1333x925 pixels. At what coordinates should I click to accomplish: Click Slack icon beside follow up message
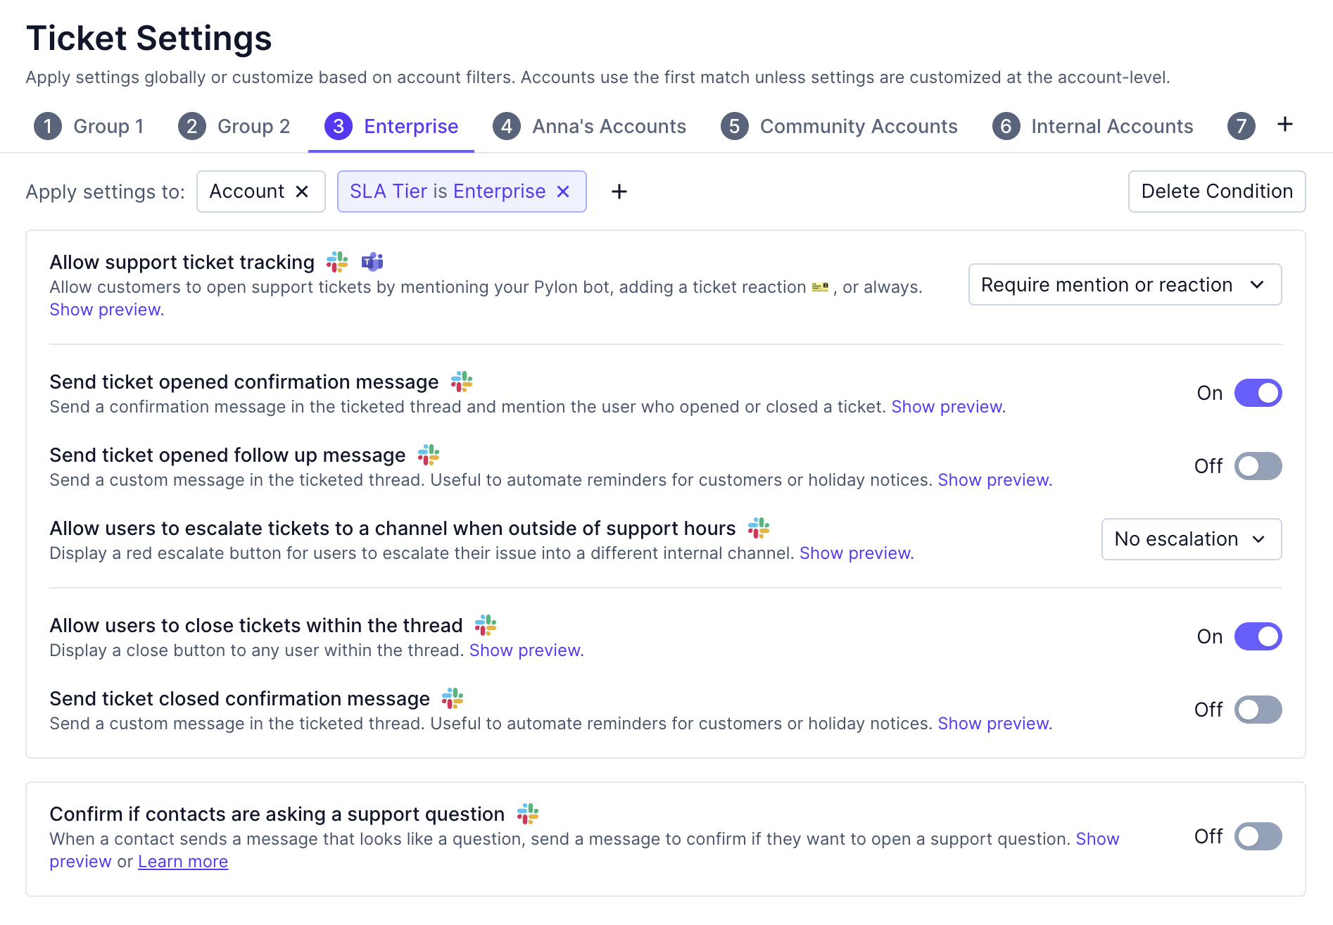pos(429,455)
